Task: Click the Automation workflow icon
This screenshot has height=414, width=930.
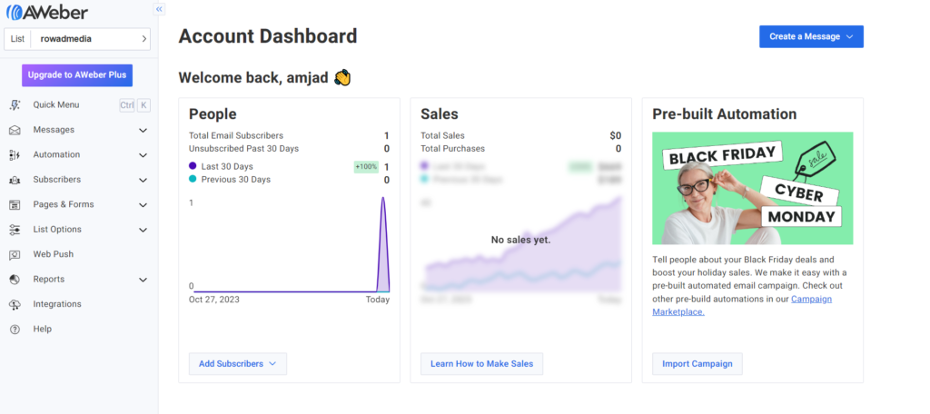Action: click(15, 155)
